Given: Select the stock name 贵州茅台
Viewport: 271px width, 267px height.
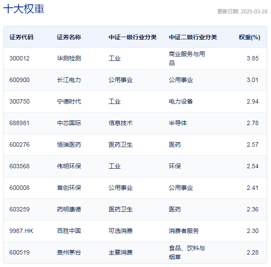Looking at the screenshot, I should tap(69, 252).
